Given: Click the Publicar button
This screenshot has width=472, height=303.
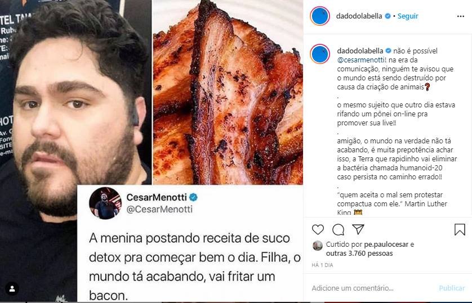Looking at the screenshot, I should (x=452, y=288).
